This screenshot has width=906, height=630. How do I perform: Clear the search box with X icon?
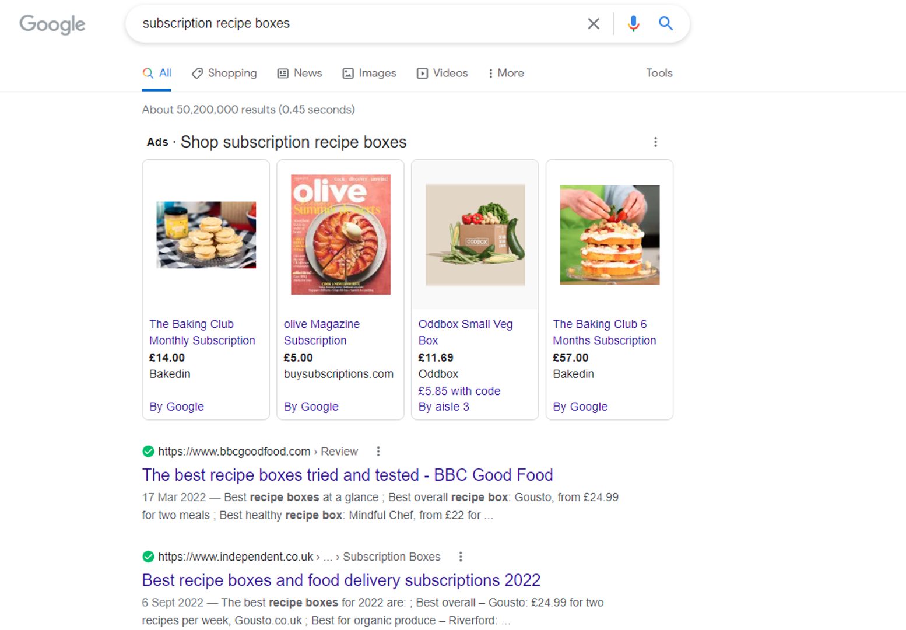click(594, 23)
